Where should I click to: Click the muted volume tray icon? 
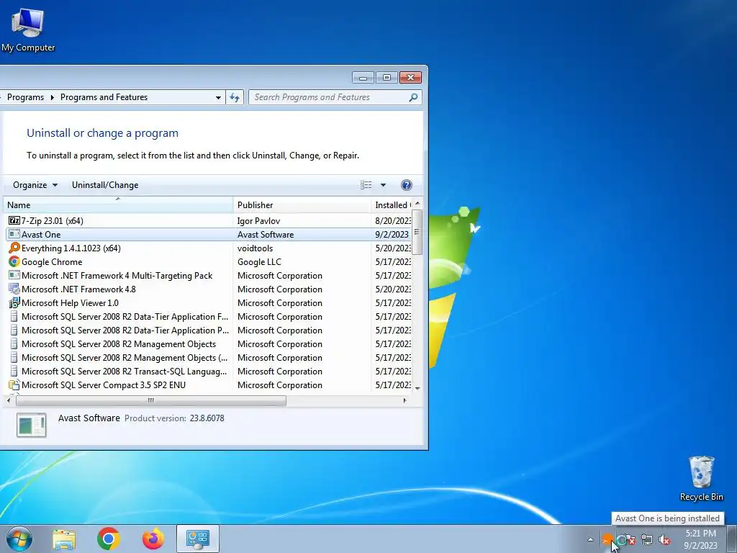point(664,540)
